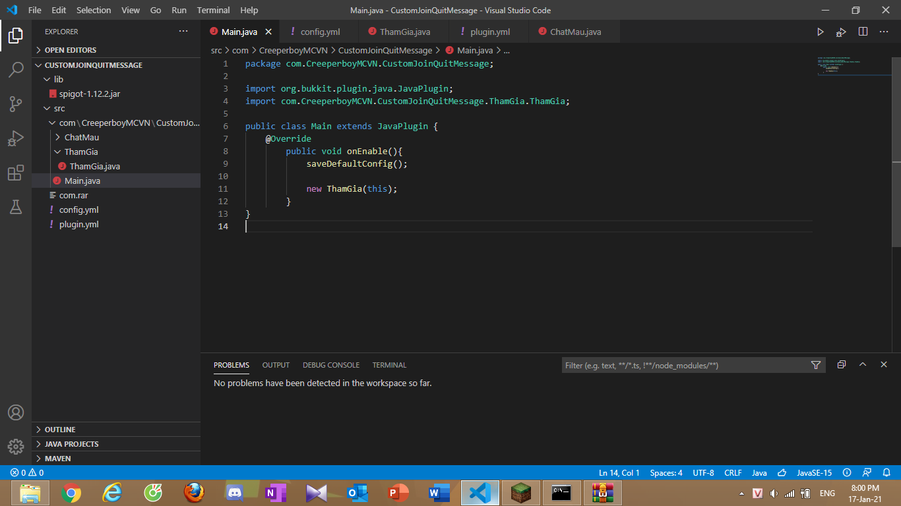Image resolution: width=901 pixels, height=506 pixels.
Task: Toggle the Problems filter funnel icon
Action: (x=816, y=365)
